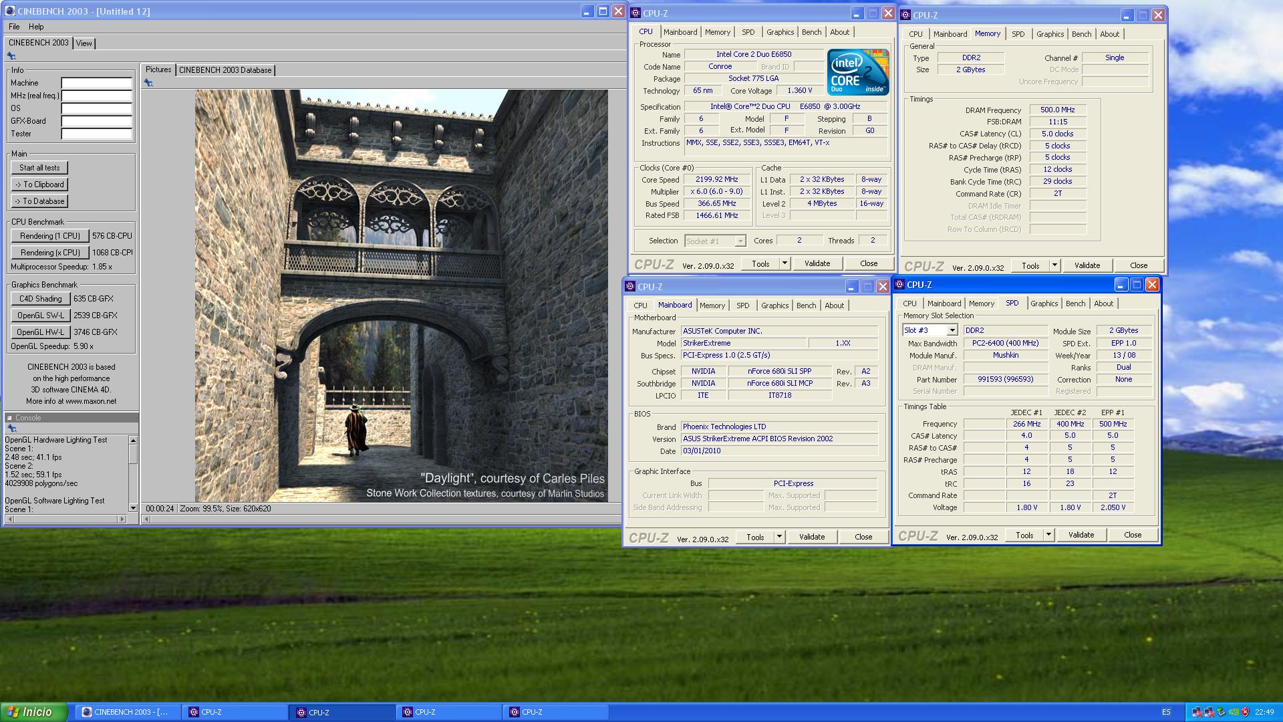Image resolution: width=1283 pixels, height=722 pixels.
Task: Click Validate in CPU-Z Memory window
Action: pyautogui.click(x=1087, y=265)
